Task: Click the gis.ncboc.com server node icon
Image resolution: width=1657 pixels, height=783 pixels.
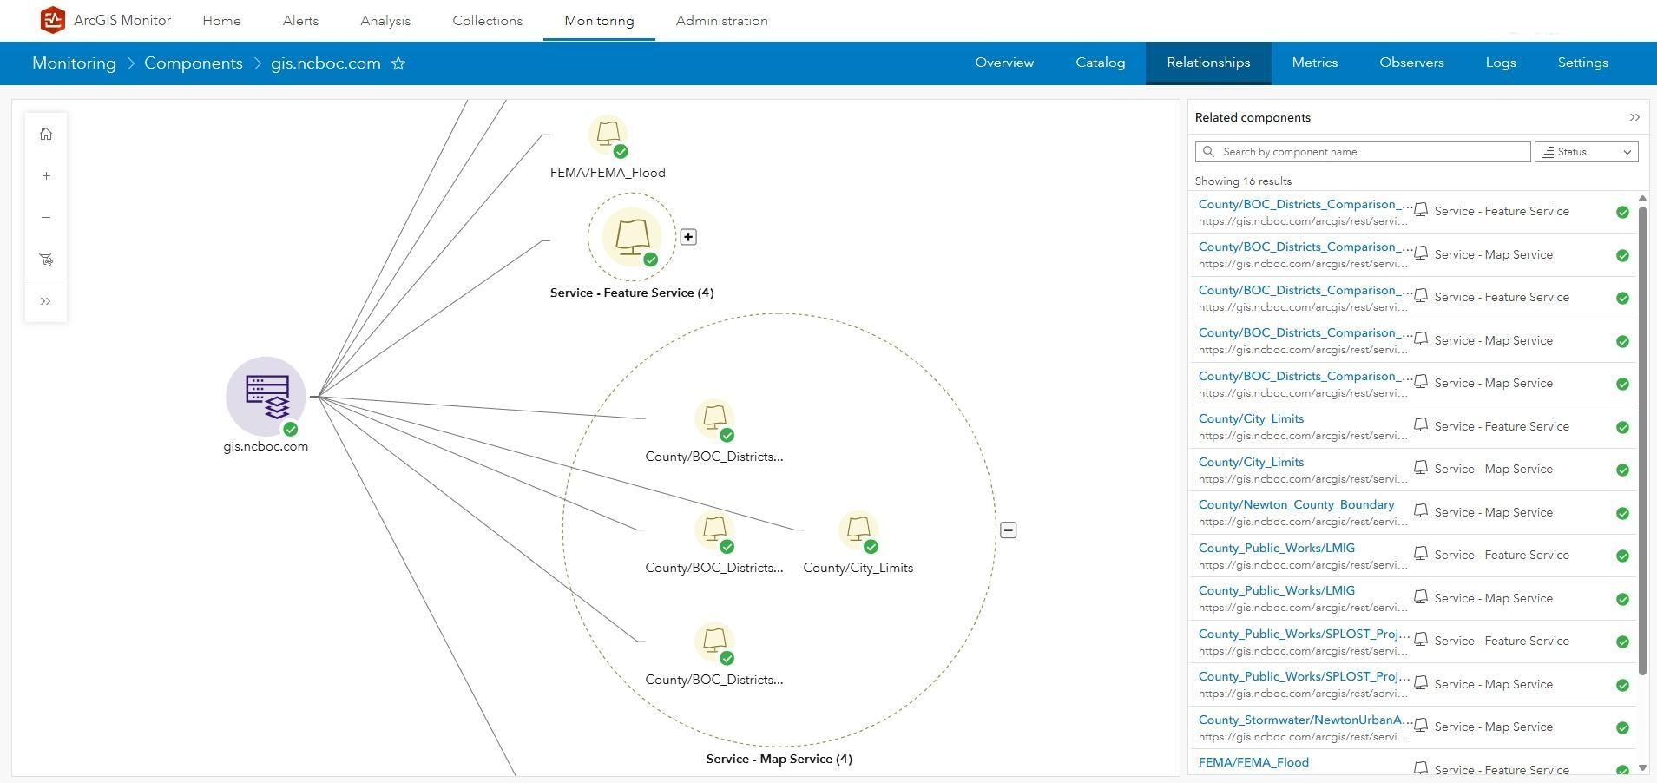Action: click(x=266, y=397)
